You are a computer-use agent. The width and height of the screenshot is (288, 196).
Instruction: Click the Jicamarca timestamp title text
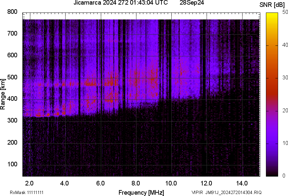(x=121, y=3)
